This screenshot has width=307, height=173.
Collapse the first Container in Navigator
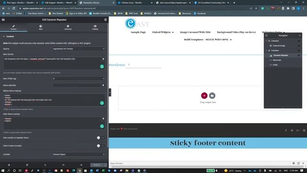click(267, 41)
